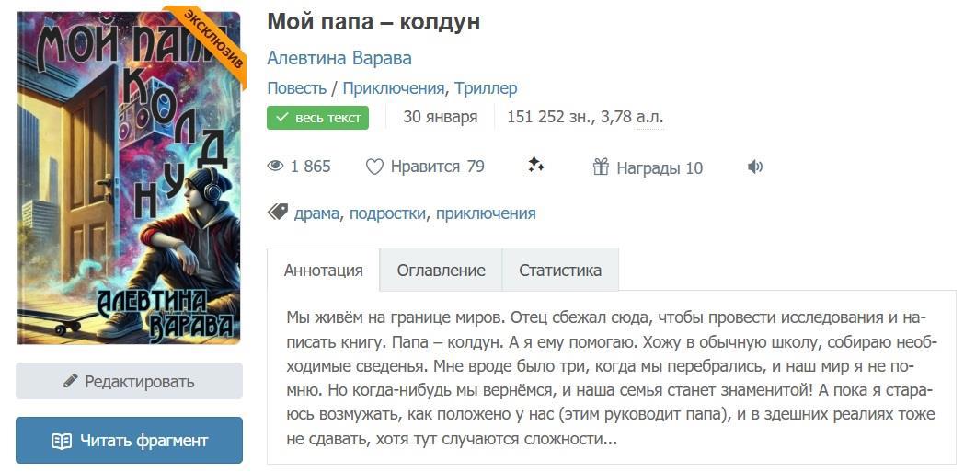Click the подростки tag

[387, 213]
